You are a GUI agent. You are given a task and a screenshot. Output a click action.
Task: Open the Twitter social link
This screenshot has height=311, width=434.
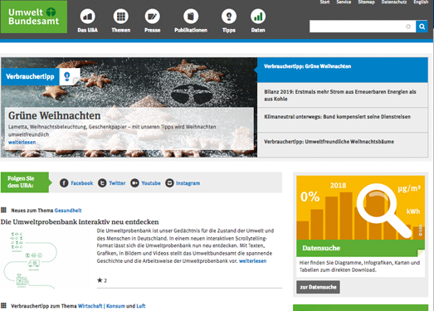click(111, 183)
